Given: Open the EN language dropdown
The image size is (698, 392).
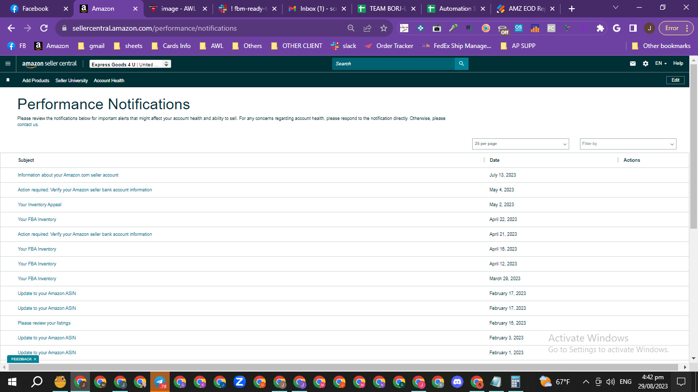Looking at the screenshot, I should click(661, 64).
